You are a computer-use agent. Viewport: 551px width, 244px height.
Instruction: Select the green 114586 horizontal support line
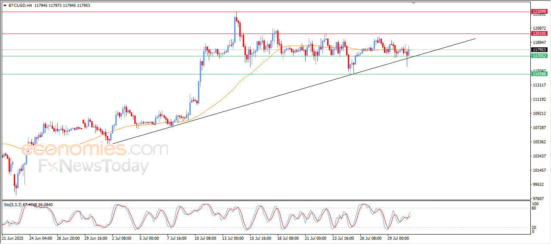coord(266,74)
